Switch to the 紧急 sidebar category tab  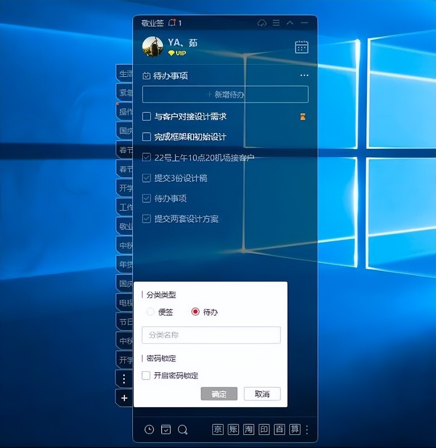click(125, 92)
